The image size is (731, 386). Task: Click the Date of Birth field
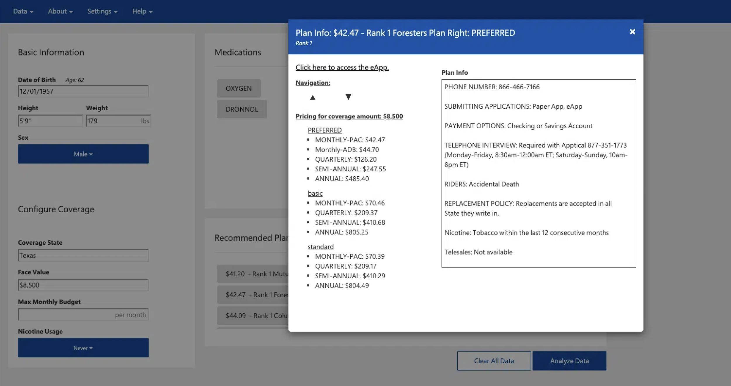(x=83, y=91)
